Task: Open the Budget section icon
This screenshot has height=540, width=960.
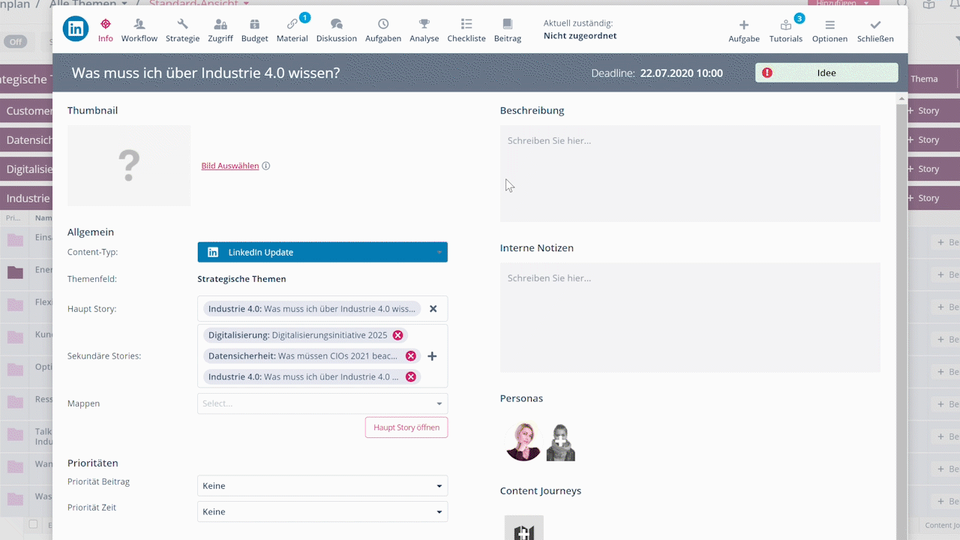Action: click(x=254, y=25)
